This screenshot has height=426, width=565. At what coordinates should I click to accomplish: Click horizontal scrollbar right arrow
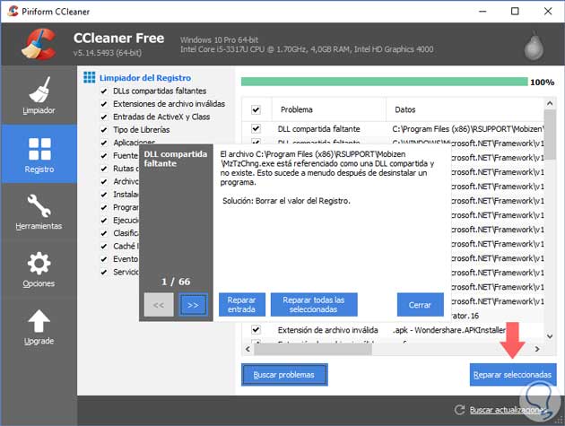(x=537, y=349)
